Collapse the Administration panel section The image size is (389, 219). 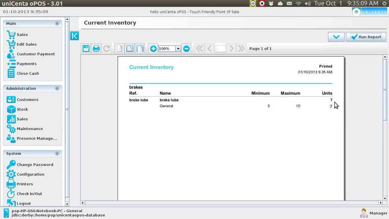point(57,89)
